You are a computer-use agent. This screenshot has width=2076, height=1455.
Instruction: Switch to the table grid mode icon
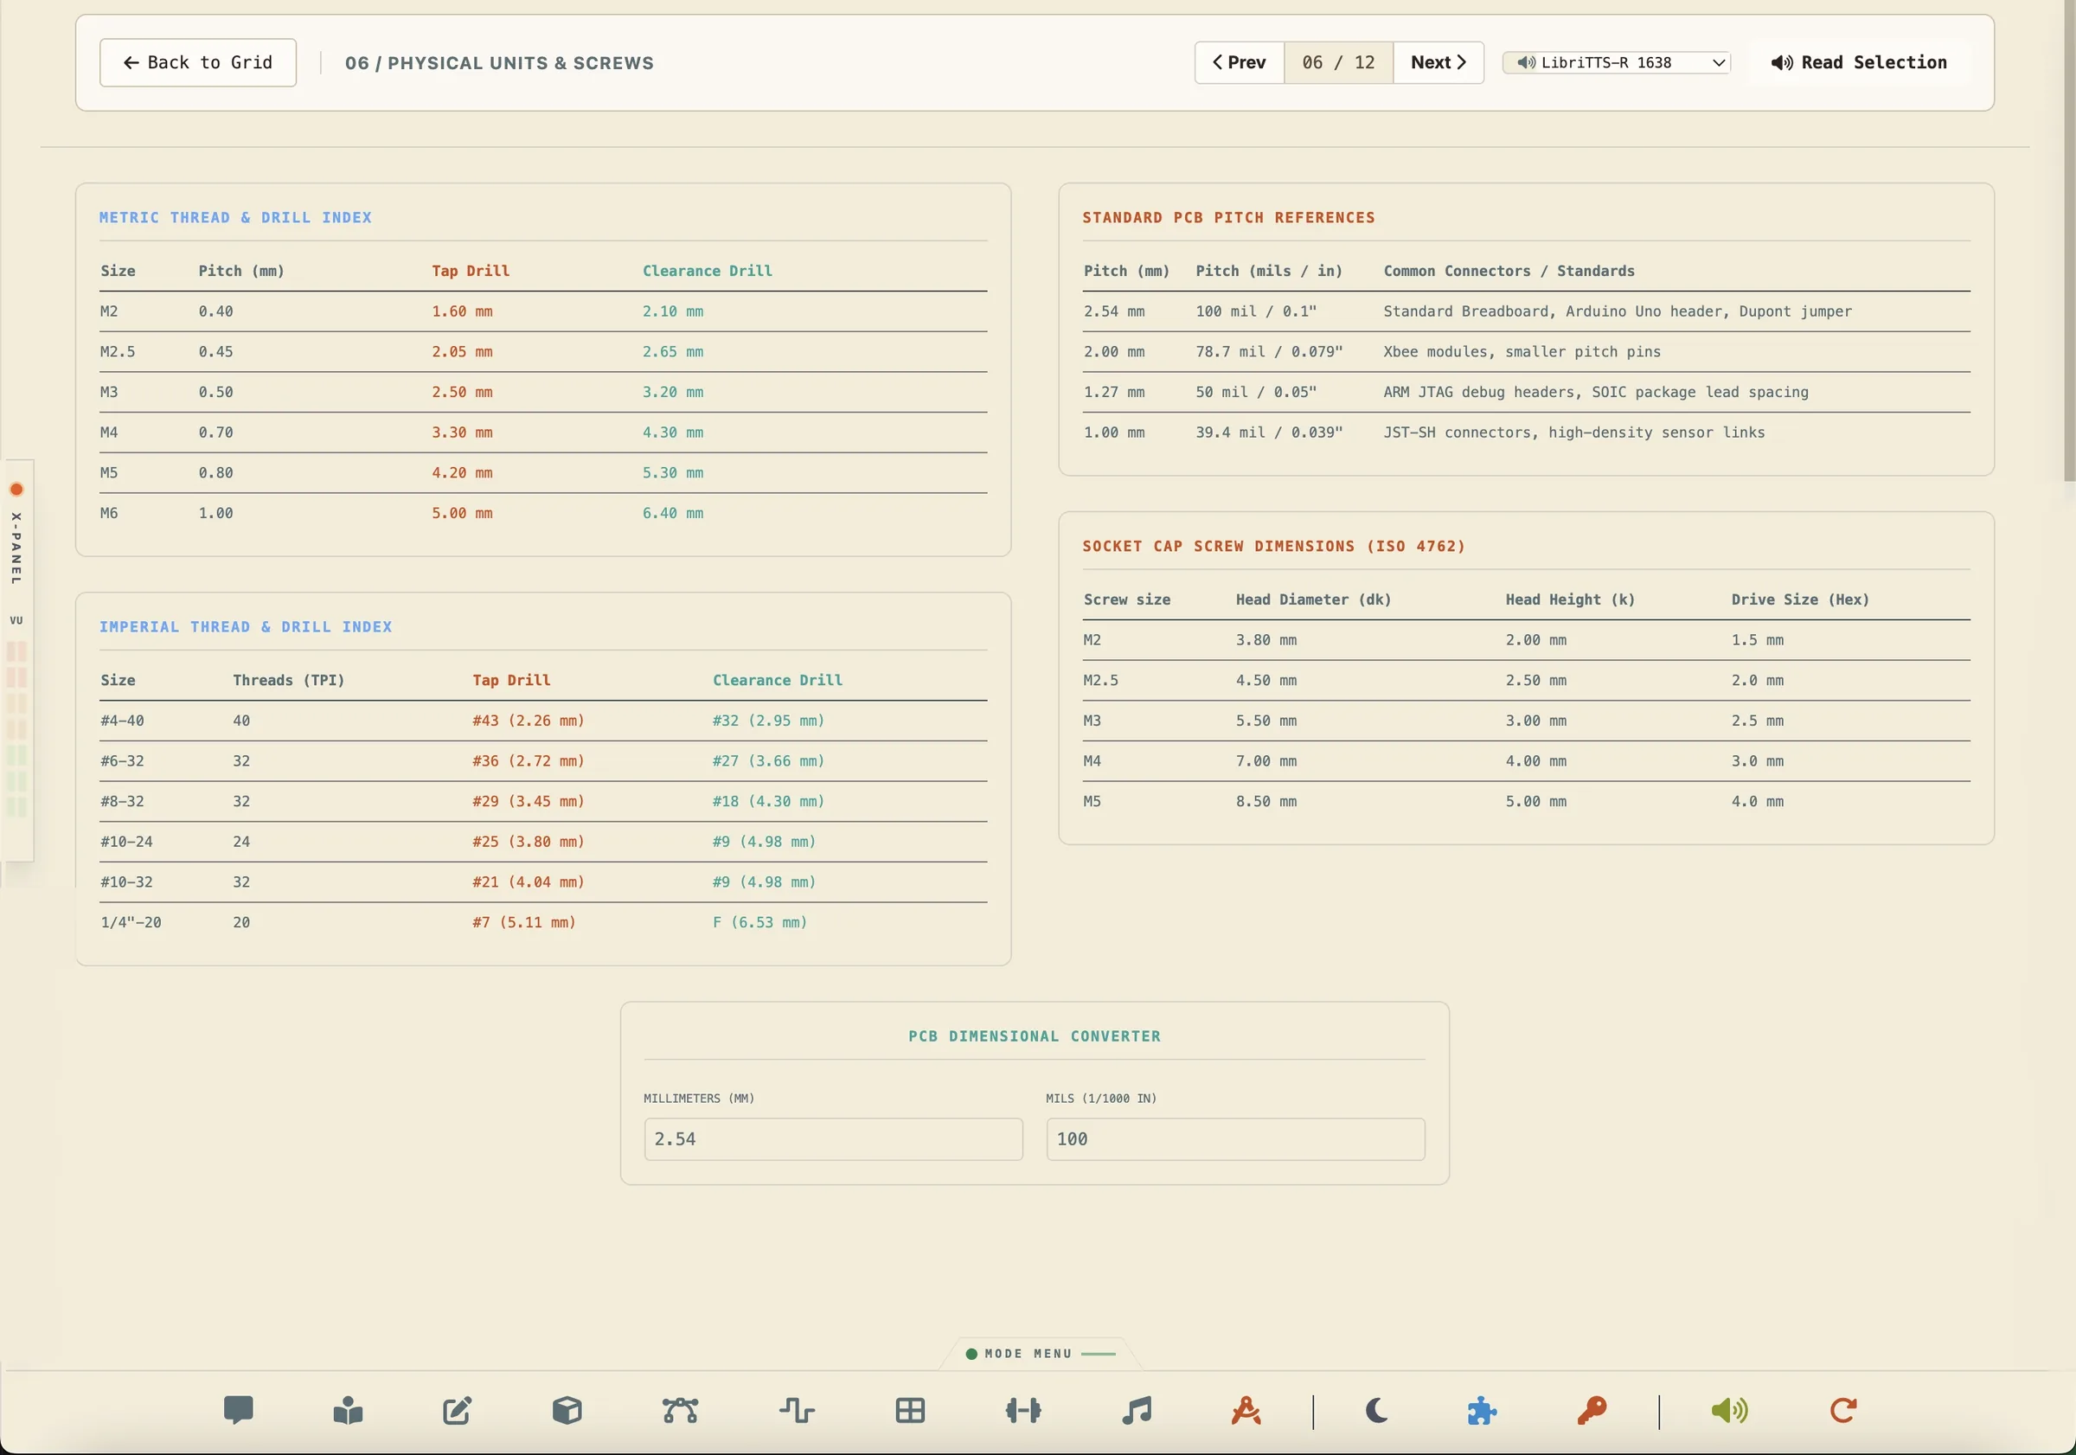point(911,1410)
